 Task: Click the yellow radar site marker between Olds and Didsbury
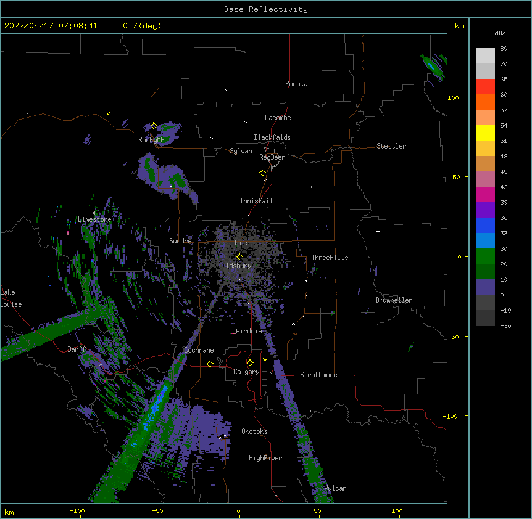239,257
